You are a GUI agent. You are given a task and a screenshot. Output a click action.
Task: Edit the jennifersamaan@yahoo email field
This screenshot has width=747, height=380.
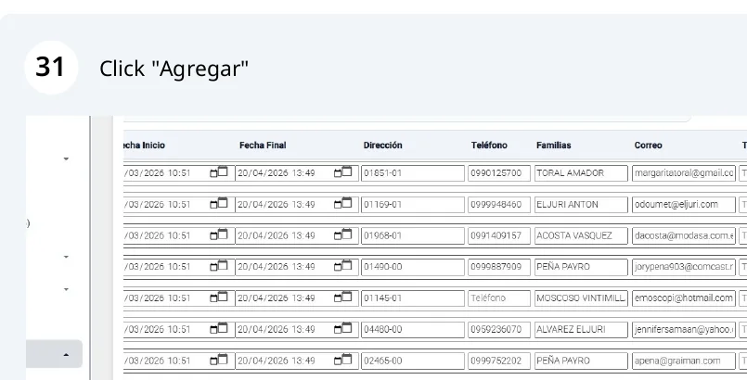pos(684,330)
